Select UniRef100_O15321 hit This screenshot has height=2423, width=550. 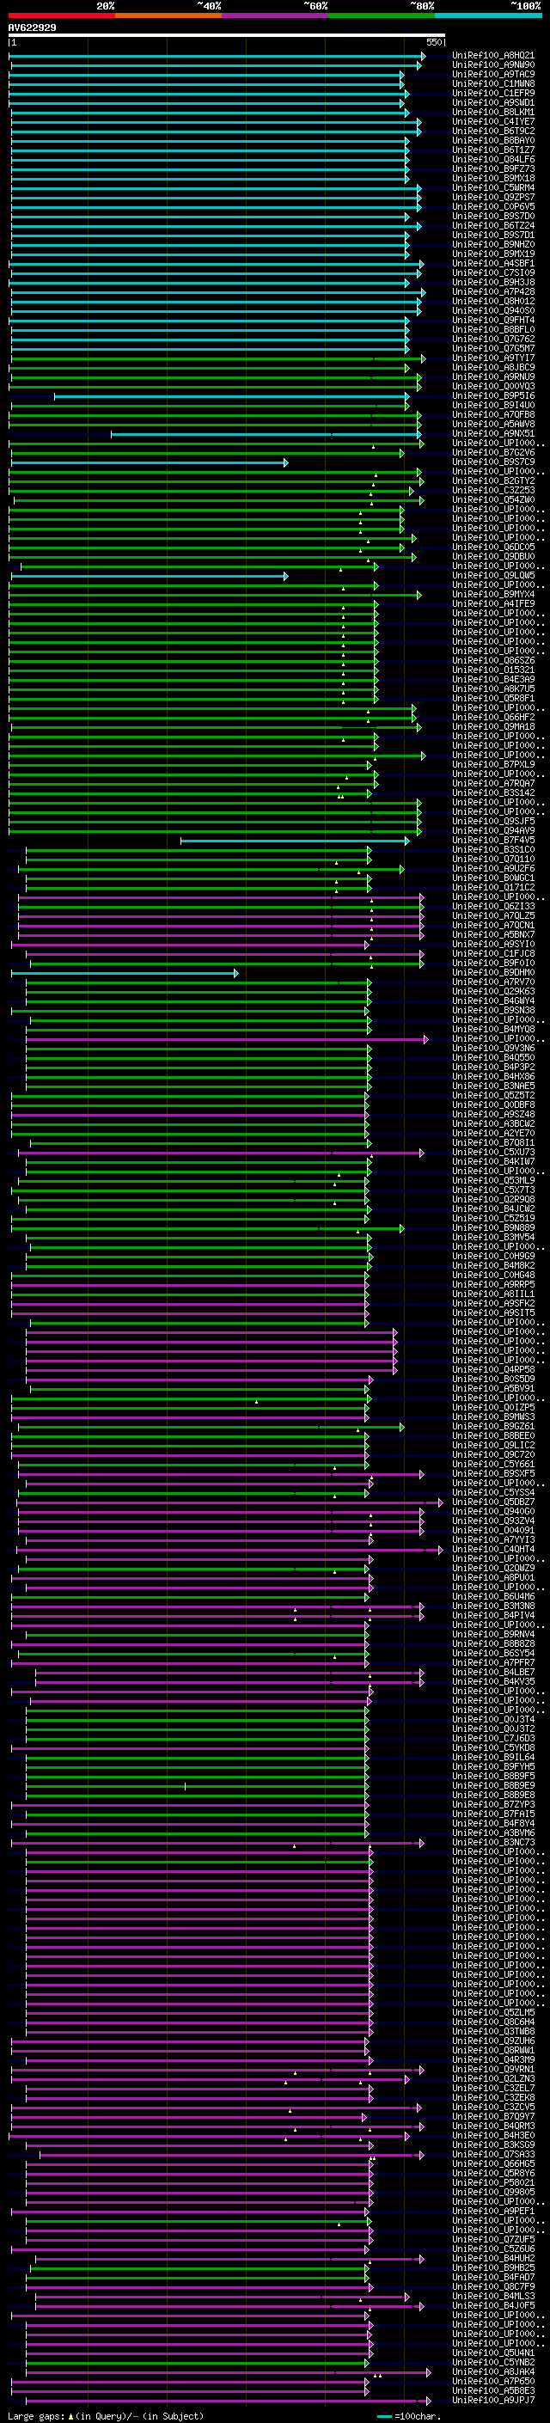493,670
